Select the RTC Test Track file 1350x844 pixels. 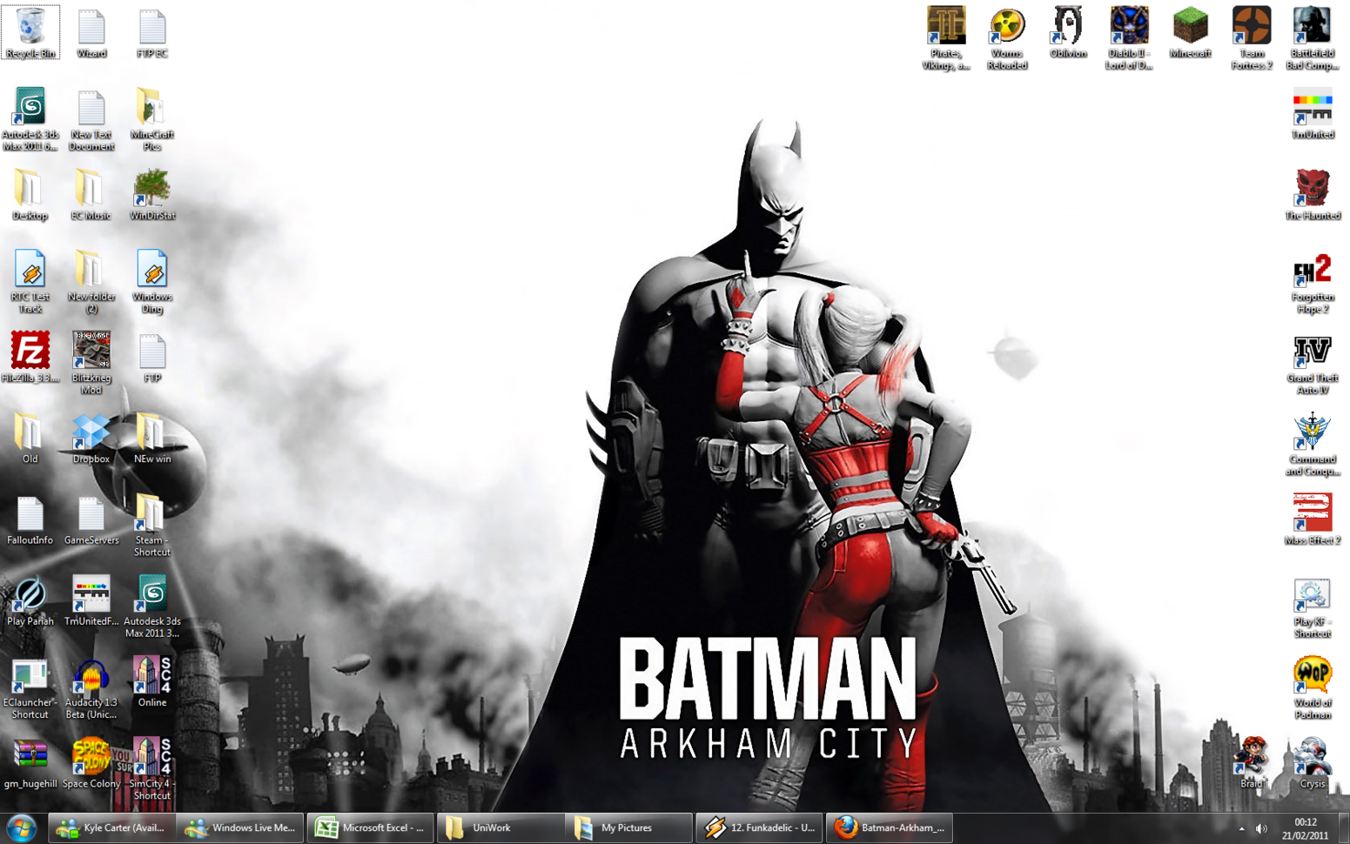coord(30,281)
